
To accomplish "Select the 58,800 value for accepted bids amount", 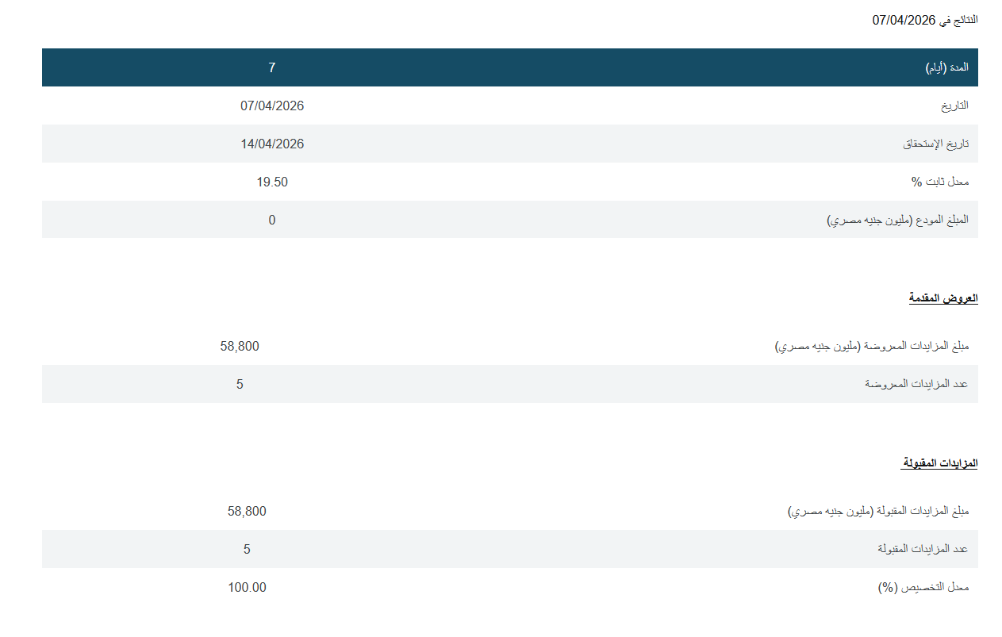I will pyautogui.click(x=247, y=511).
